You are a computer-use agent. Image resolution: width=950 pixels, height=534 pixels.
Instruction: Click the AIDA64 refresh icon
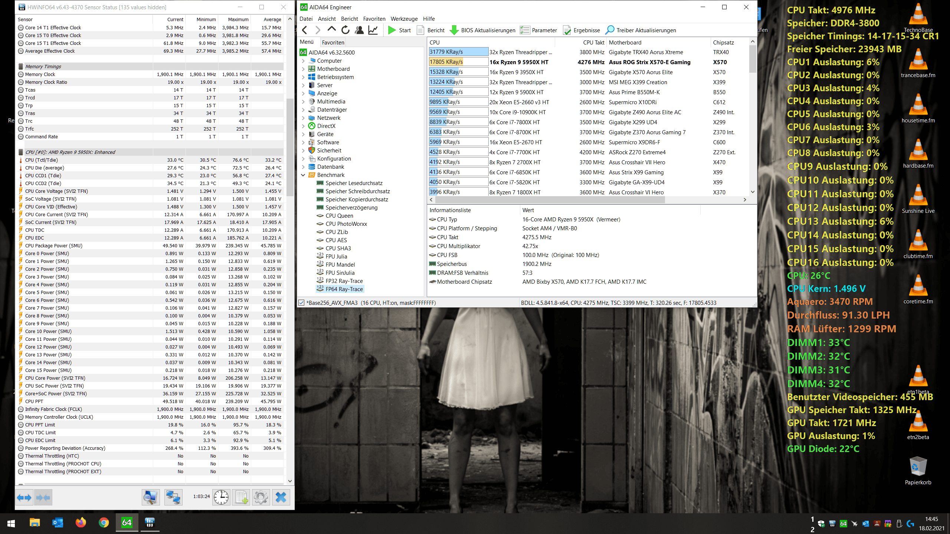[x=345, y=30]
